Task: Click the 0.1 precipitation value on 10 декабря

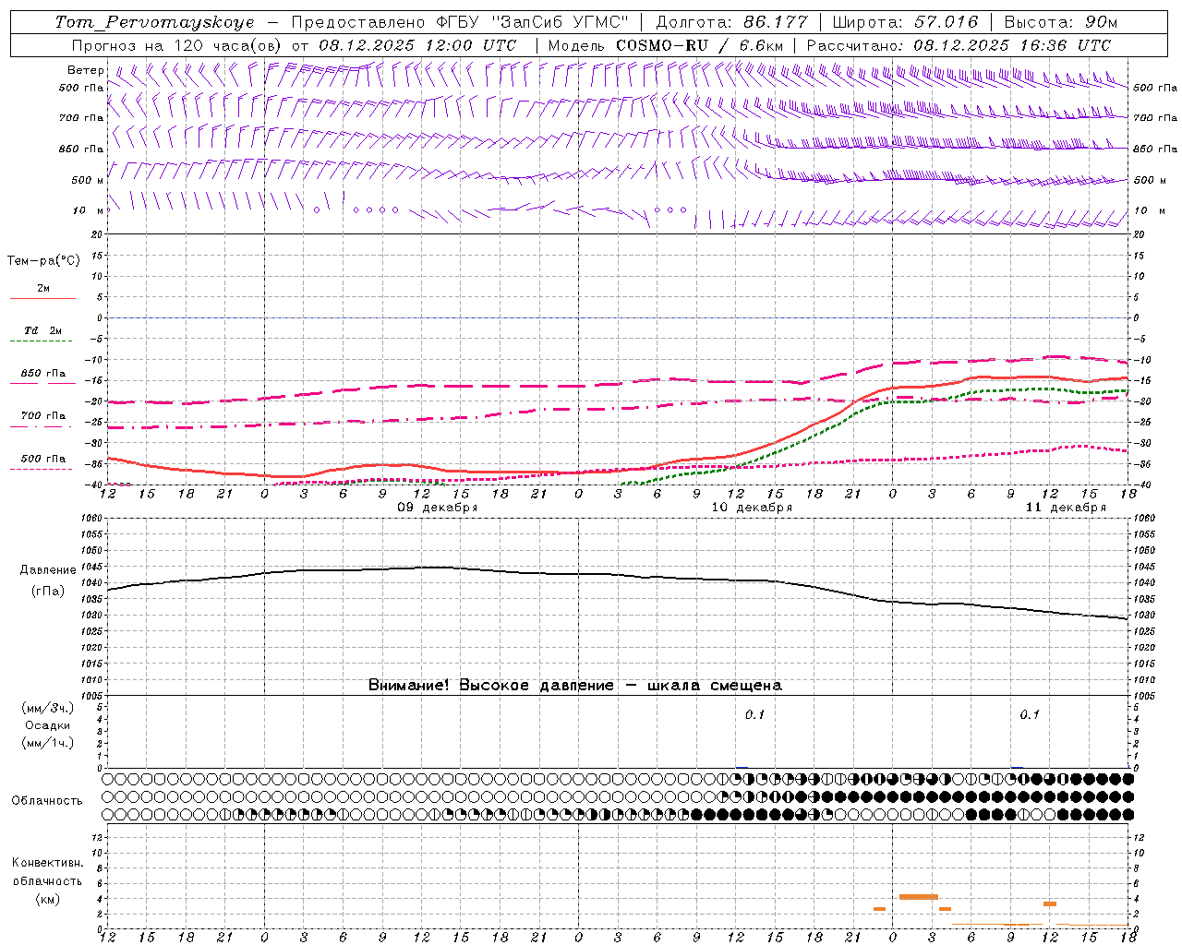Action: 754,715
